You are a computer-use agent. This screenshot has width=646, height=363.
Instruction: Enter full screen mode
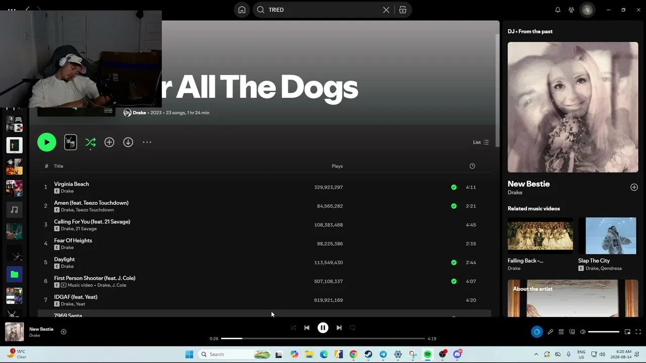pyautogui.click(x=638, y=332)
